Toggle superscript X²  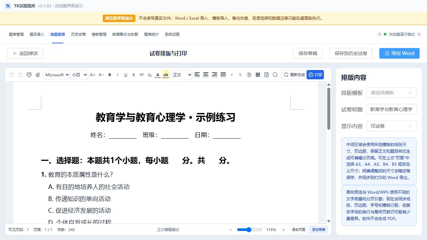coord(142,75)
